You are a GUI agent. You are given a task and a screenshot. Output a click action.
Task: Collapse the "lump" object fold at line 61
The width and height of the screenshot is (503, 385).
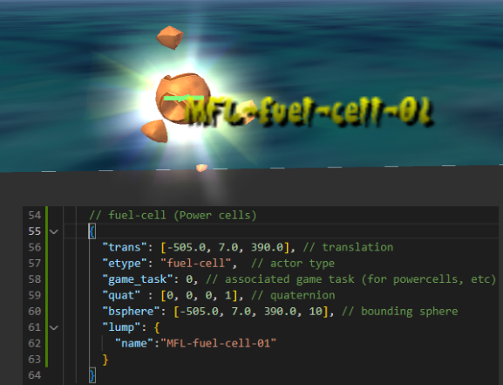pos(54,327)
